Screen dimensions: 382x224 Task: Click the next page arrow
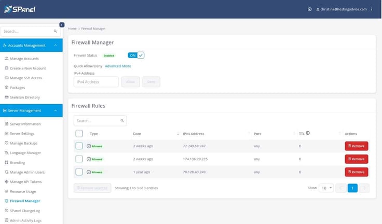click(x=364, y=188)
